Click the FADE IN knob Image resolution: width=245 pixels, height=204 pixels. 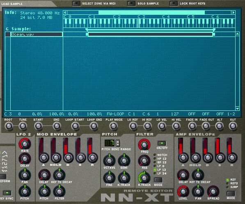pyautogui.click(x=192, y=126)
